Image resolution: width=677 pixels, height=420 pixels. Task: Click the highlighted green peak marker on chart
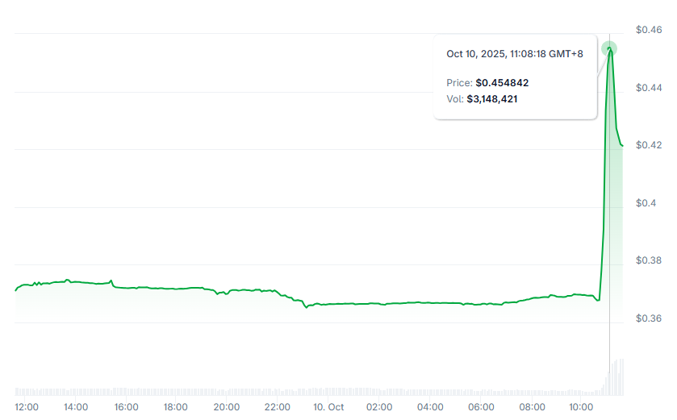(x=609, y=49)
